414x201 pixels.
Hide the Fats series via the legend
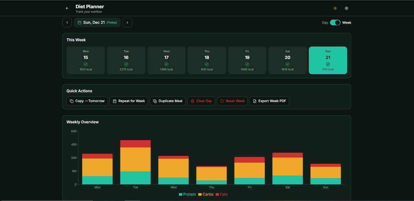pos(222,194)
